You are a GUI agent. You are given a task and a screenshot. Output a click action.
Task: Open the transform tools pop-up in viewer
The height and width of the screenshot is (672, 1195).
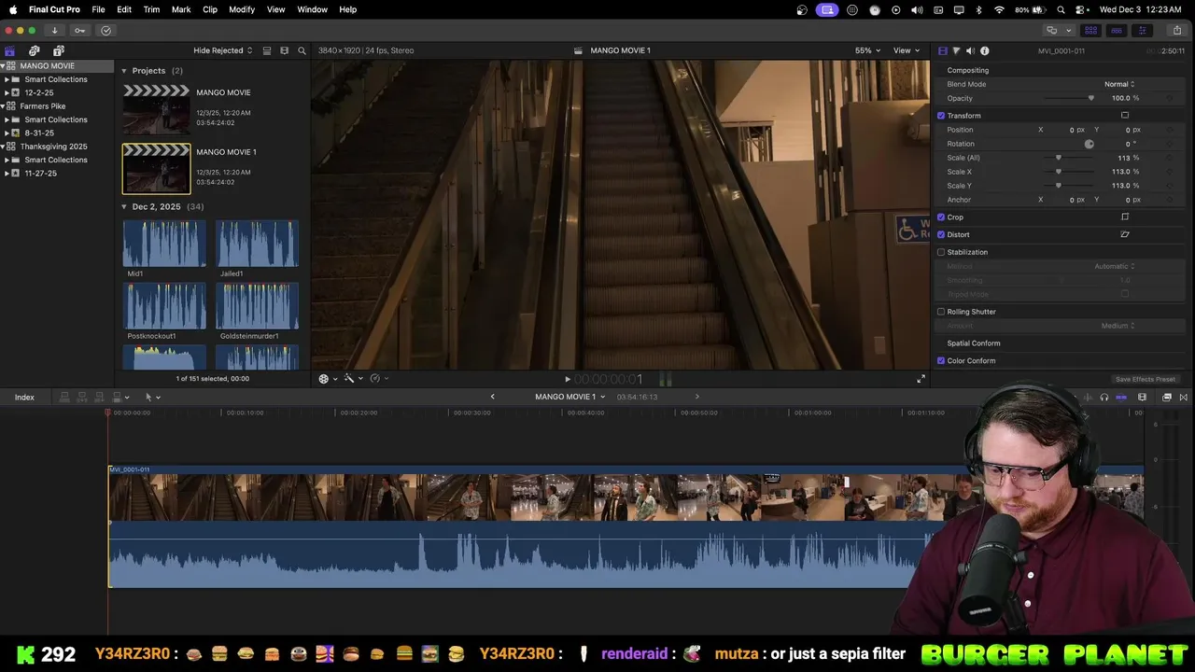click(x=327, y=379)
